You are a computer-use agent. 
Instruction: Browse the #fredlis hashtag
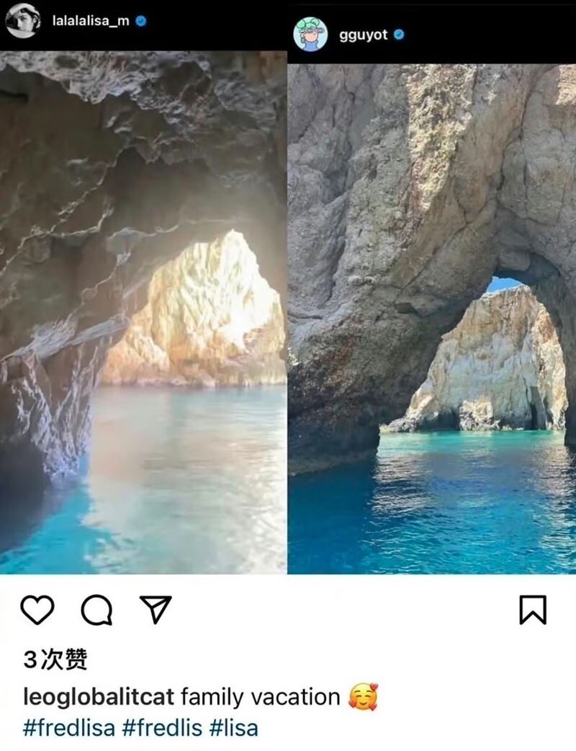(161, 727)
